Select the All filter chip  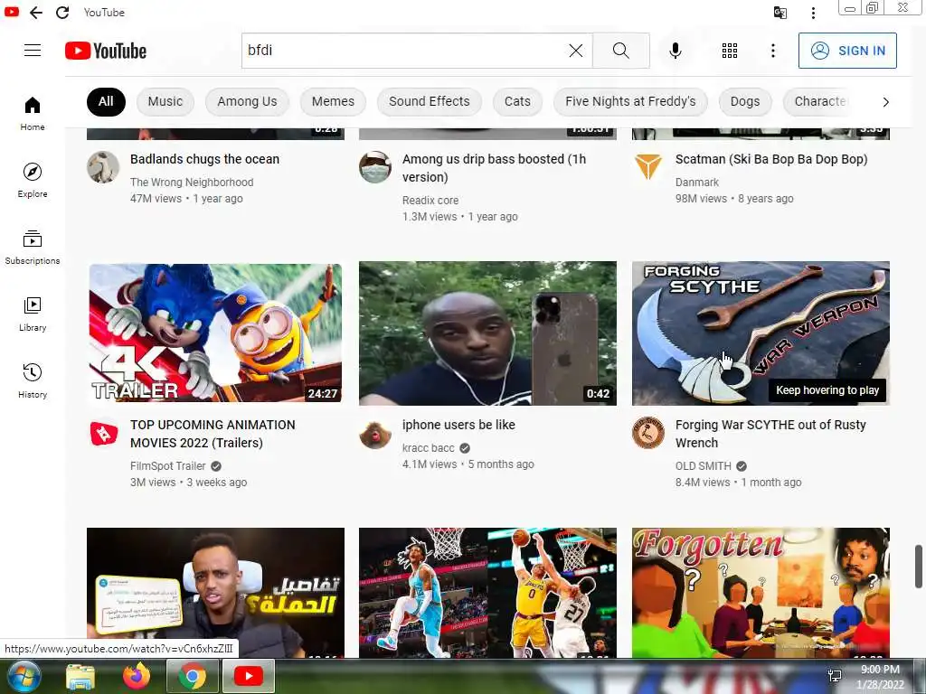106,101
